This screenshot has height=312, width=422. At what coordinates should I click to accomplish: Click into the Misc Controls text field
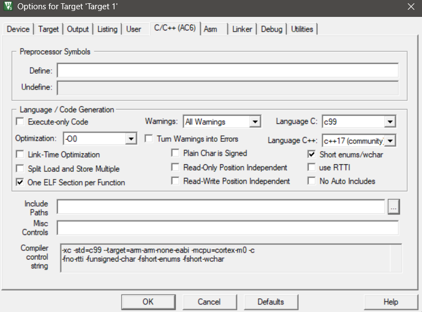[227, 227]
